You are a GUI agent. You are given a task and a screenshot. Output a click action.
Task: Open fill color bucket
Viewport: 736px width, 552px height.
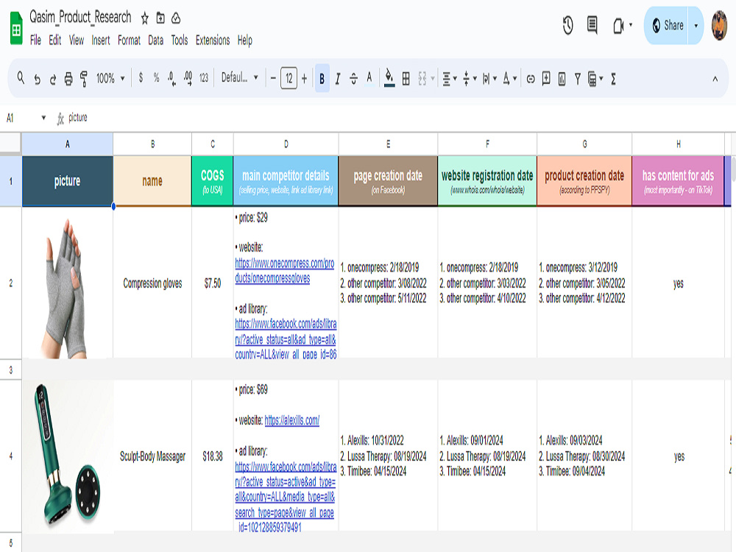pos(389,78)
